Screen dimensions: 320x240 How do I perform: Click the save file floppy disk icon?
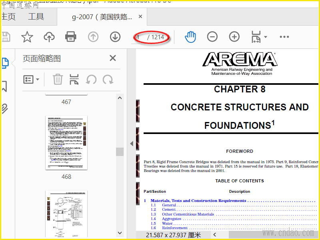pyautogui.click(x=6, y=37)
